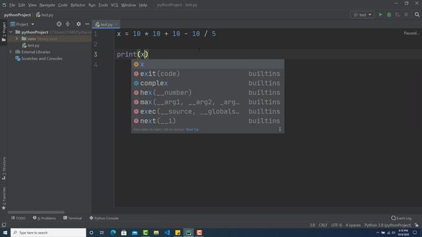Launch Microsoft Edge from taskbar
422x237 pixels.
(113, 232)
